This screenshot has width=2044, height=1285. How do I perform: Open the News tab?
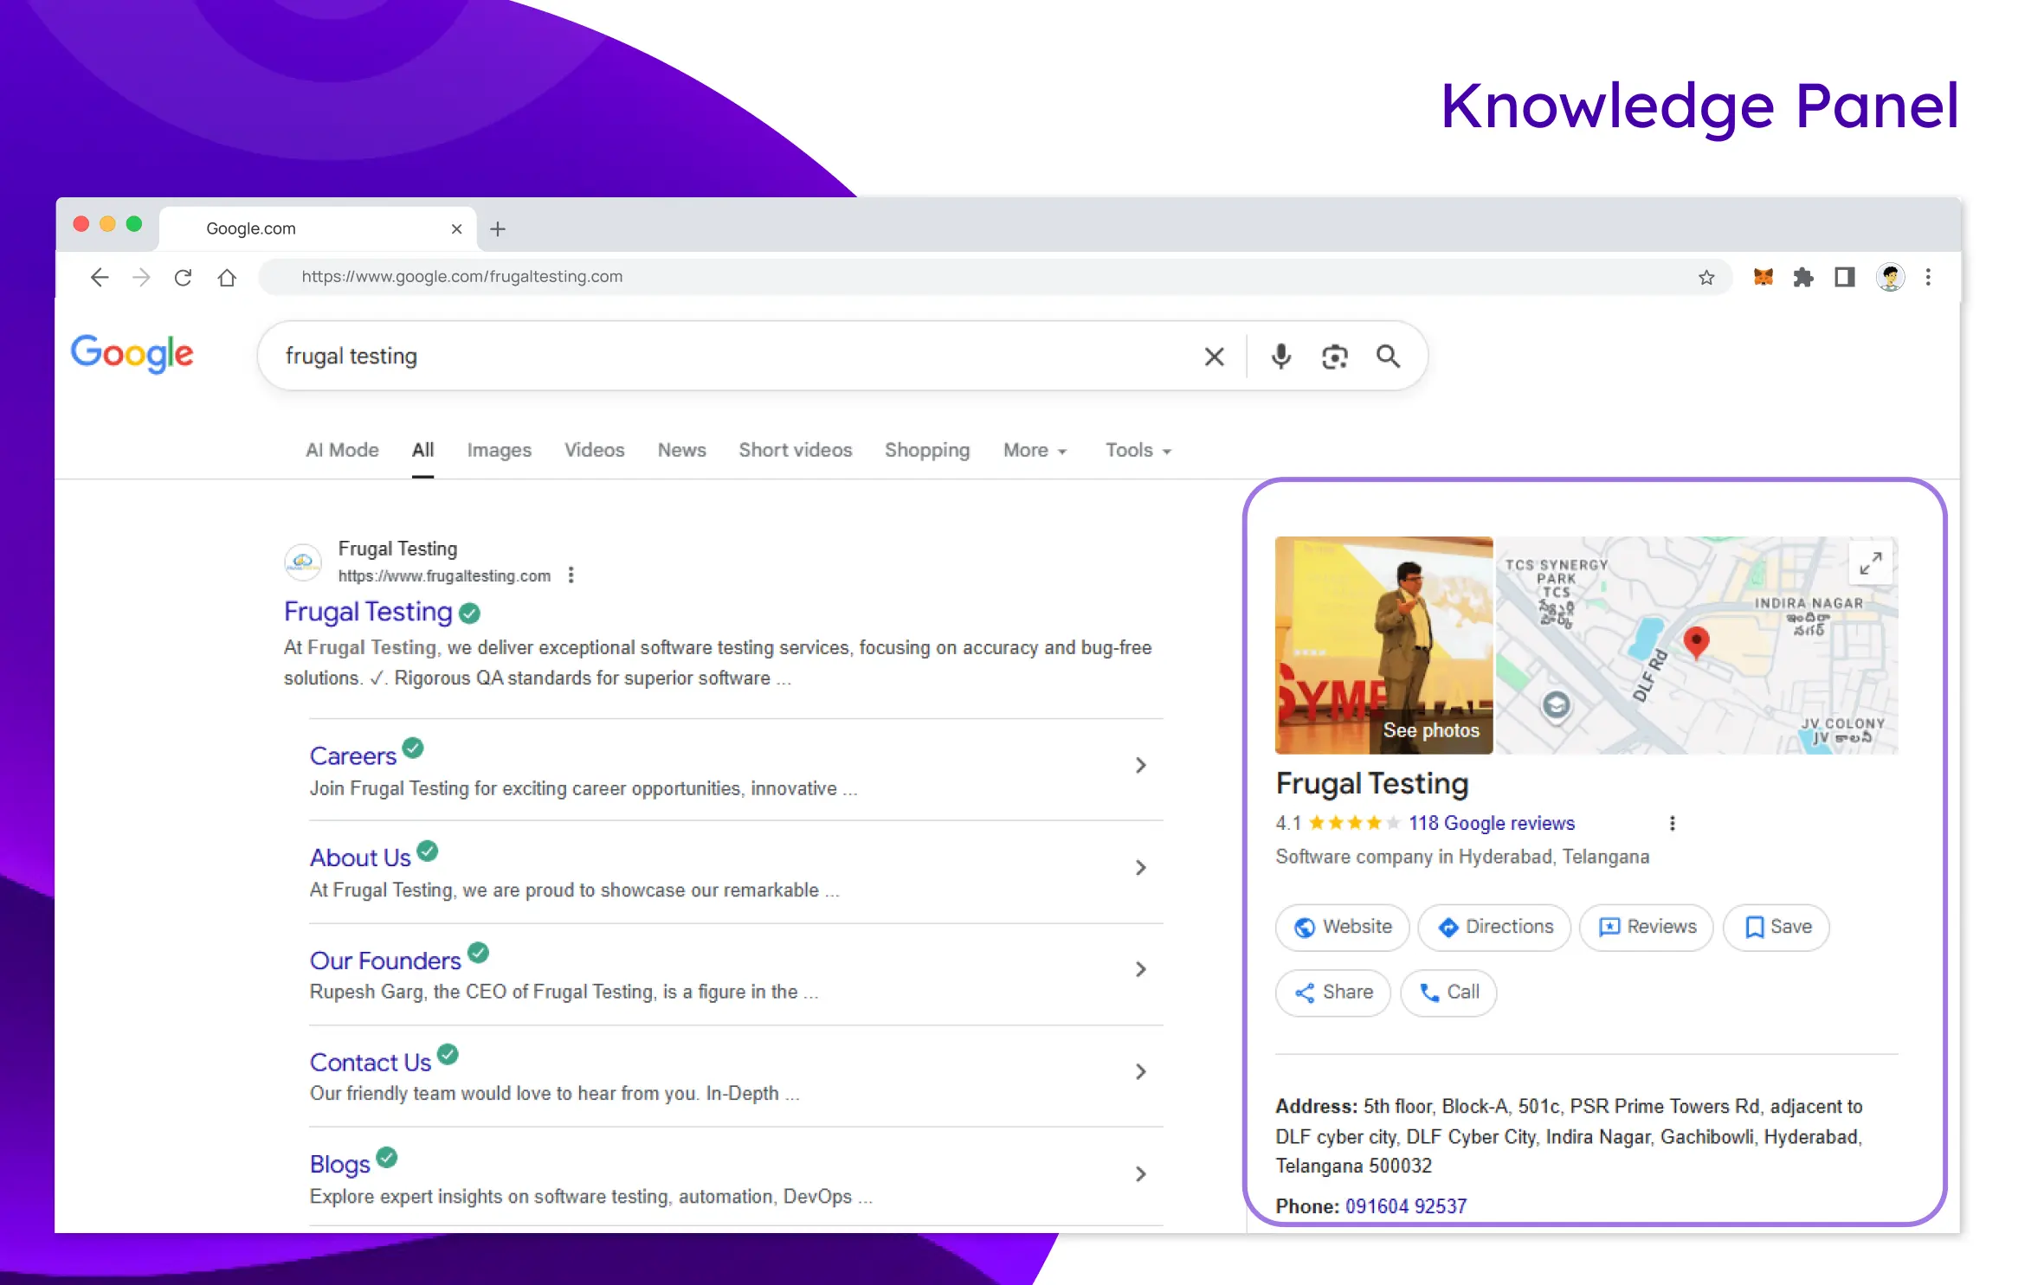681,450
